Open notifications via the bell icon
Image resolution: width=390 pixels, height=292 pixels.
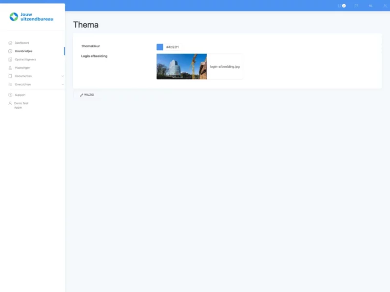click(x=340, y=5)
